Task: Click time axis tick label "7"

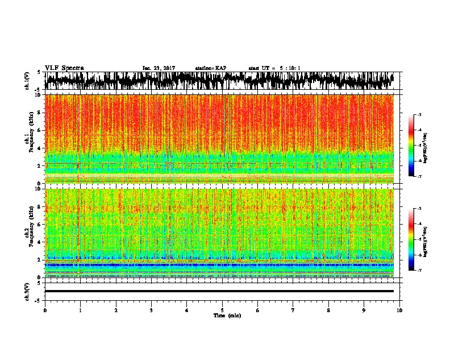Action: (293, 310)
